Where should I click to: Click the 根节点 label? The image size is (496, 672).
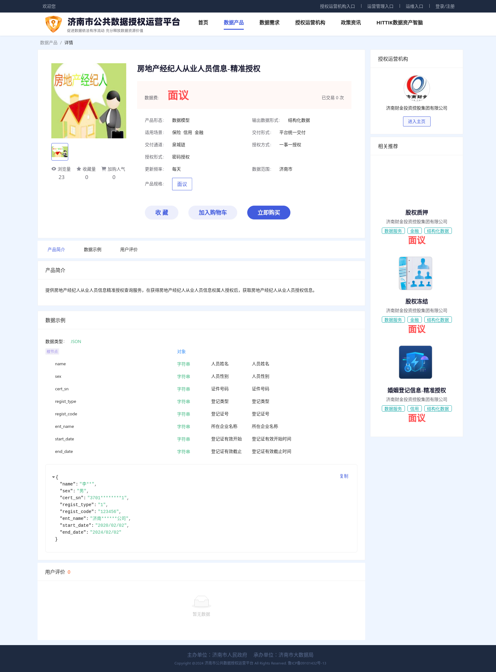(52, 351)
